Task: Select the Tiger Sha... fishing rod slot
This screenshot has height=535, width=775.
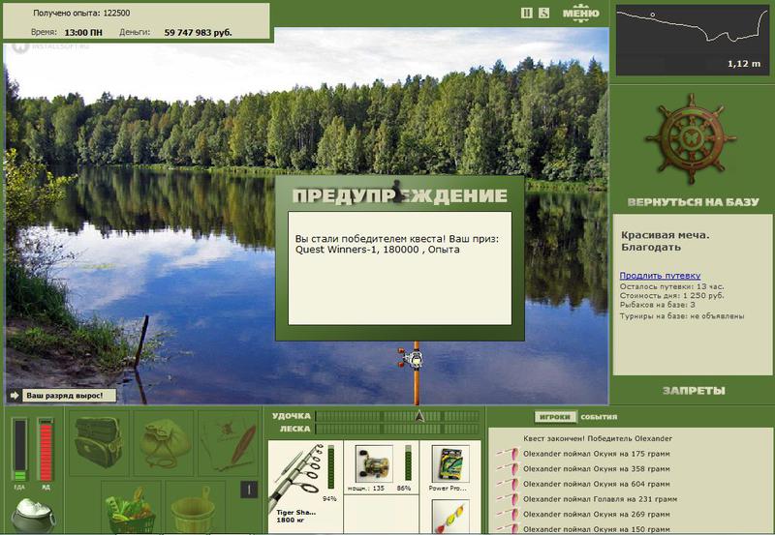Action: pyautogui.click(x=305, y=488)
